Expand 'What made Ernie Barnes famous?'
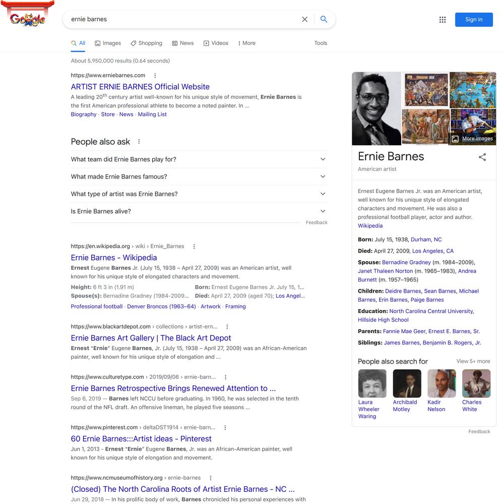Screen dimensions: 504x504 tap(199, 177)
